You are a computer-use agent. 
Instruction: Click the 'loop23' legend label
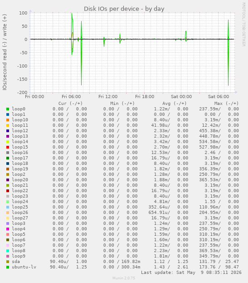coord(20,196)
